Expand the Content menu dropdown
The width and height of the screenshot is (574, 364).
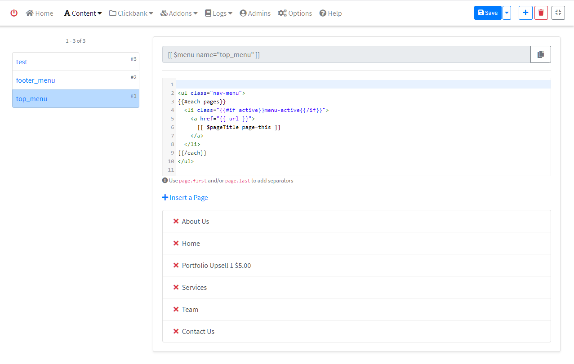coord(83,13)
